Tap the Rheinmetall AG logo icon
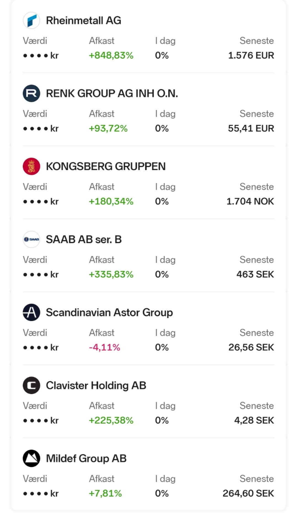The height and width of the screenshot is (513, 297). click(x=31, y=20)
